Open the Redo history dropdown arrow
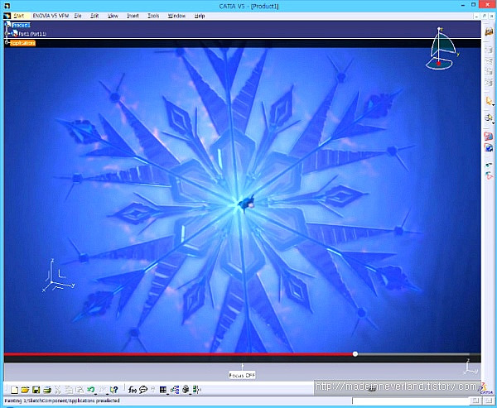The width and height of the screenshot is (497, 408). 108,394
